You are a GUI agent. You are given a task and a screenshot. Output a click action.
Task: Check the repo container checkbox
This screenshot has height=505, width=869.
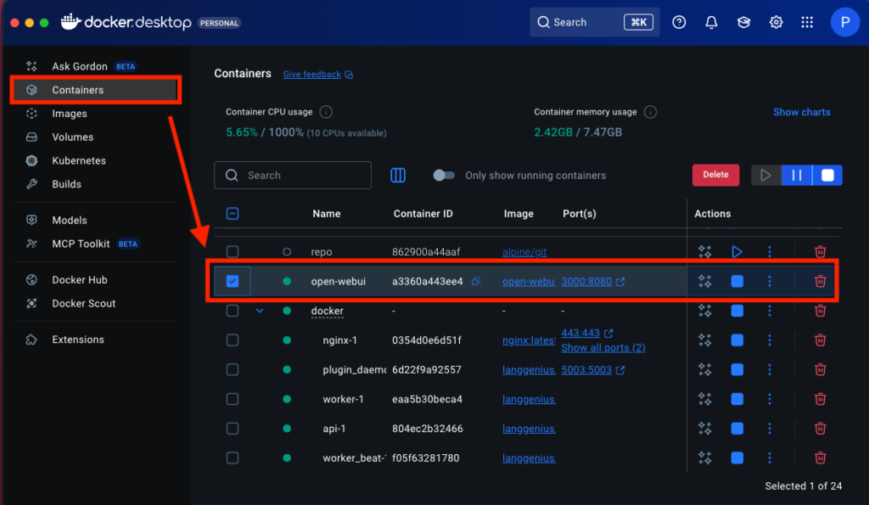tap(233, 252)
